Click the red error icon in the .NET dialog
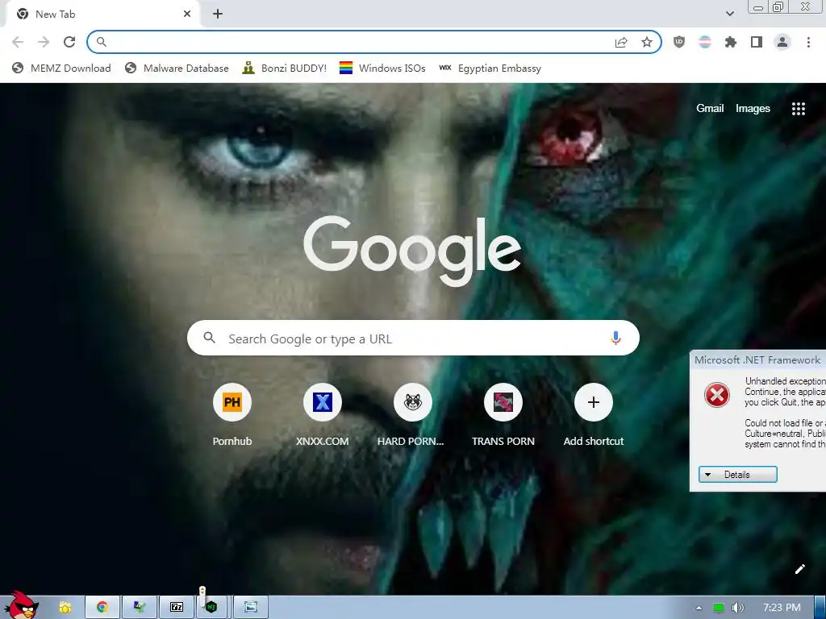The width and height of the screenshot is (826, 619). click(x=716, y=395)
